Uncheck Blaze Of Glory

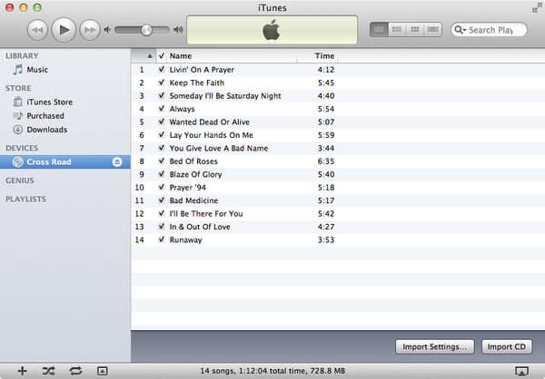(x=162, y=174)
